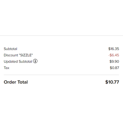Image resolution: width=123 pixels, height=123 pixels.
Task: Click the word Order in Order Total
Action: [x=10, y=82]
